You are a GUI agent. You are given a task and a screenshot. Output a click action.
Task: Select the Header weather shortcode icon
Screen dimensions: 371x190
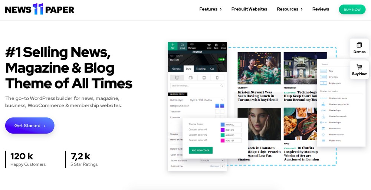click(x=323, y=134)
